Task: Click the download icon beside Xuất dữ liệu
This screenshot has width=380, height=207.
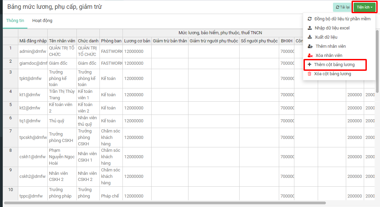Action: click(x=310, y=37)
